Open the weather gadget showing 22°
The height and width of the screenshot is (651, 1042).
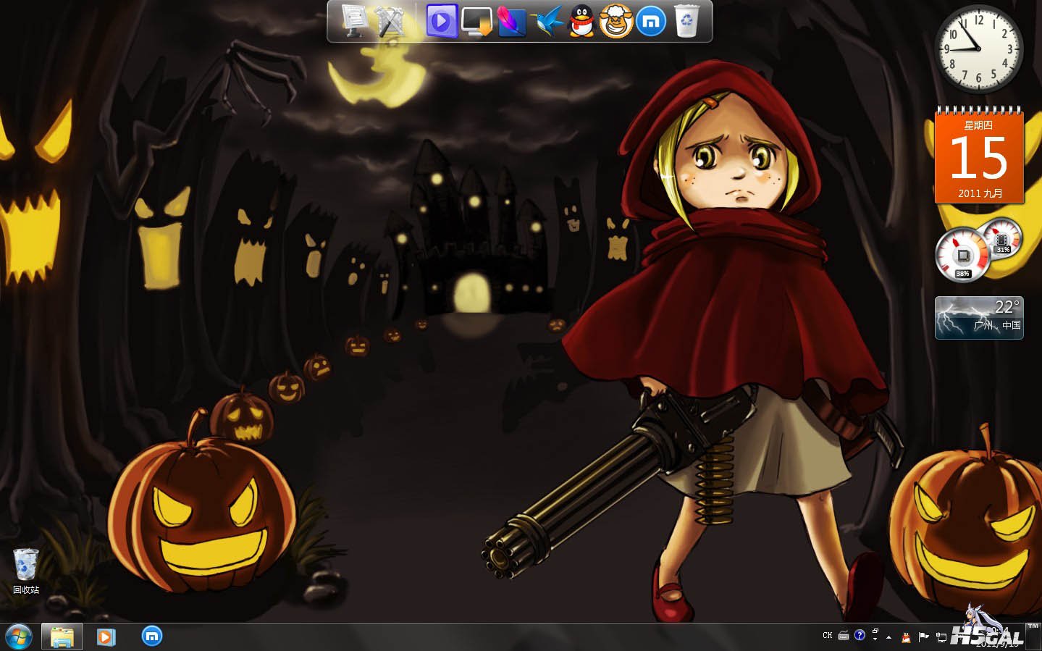pyautogui.click(x=979, y=317)
